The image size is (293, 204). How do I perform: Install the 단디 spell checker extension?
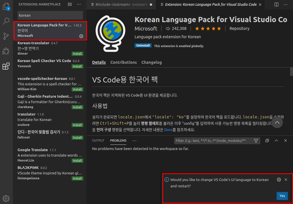tap(77, 138)
